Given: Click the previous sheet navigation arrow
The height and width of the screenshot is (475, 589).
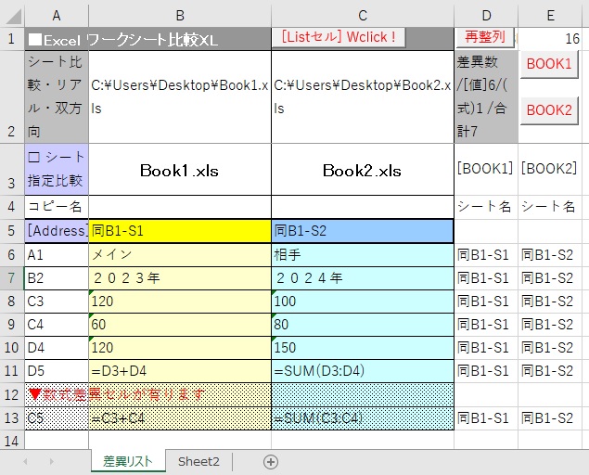Looking at the screenshot, I should point(25,461).
